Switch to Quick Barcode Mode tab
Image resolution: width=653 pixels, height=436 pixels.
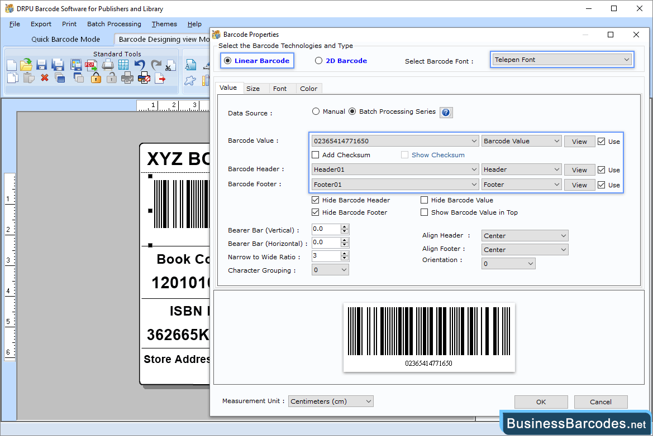click(x=66, y=39)
